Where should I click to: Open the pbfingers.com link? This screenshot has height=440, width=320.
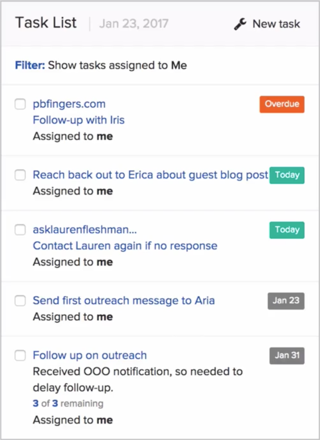(69, 104)
